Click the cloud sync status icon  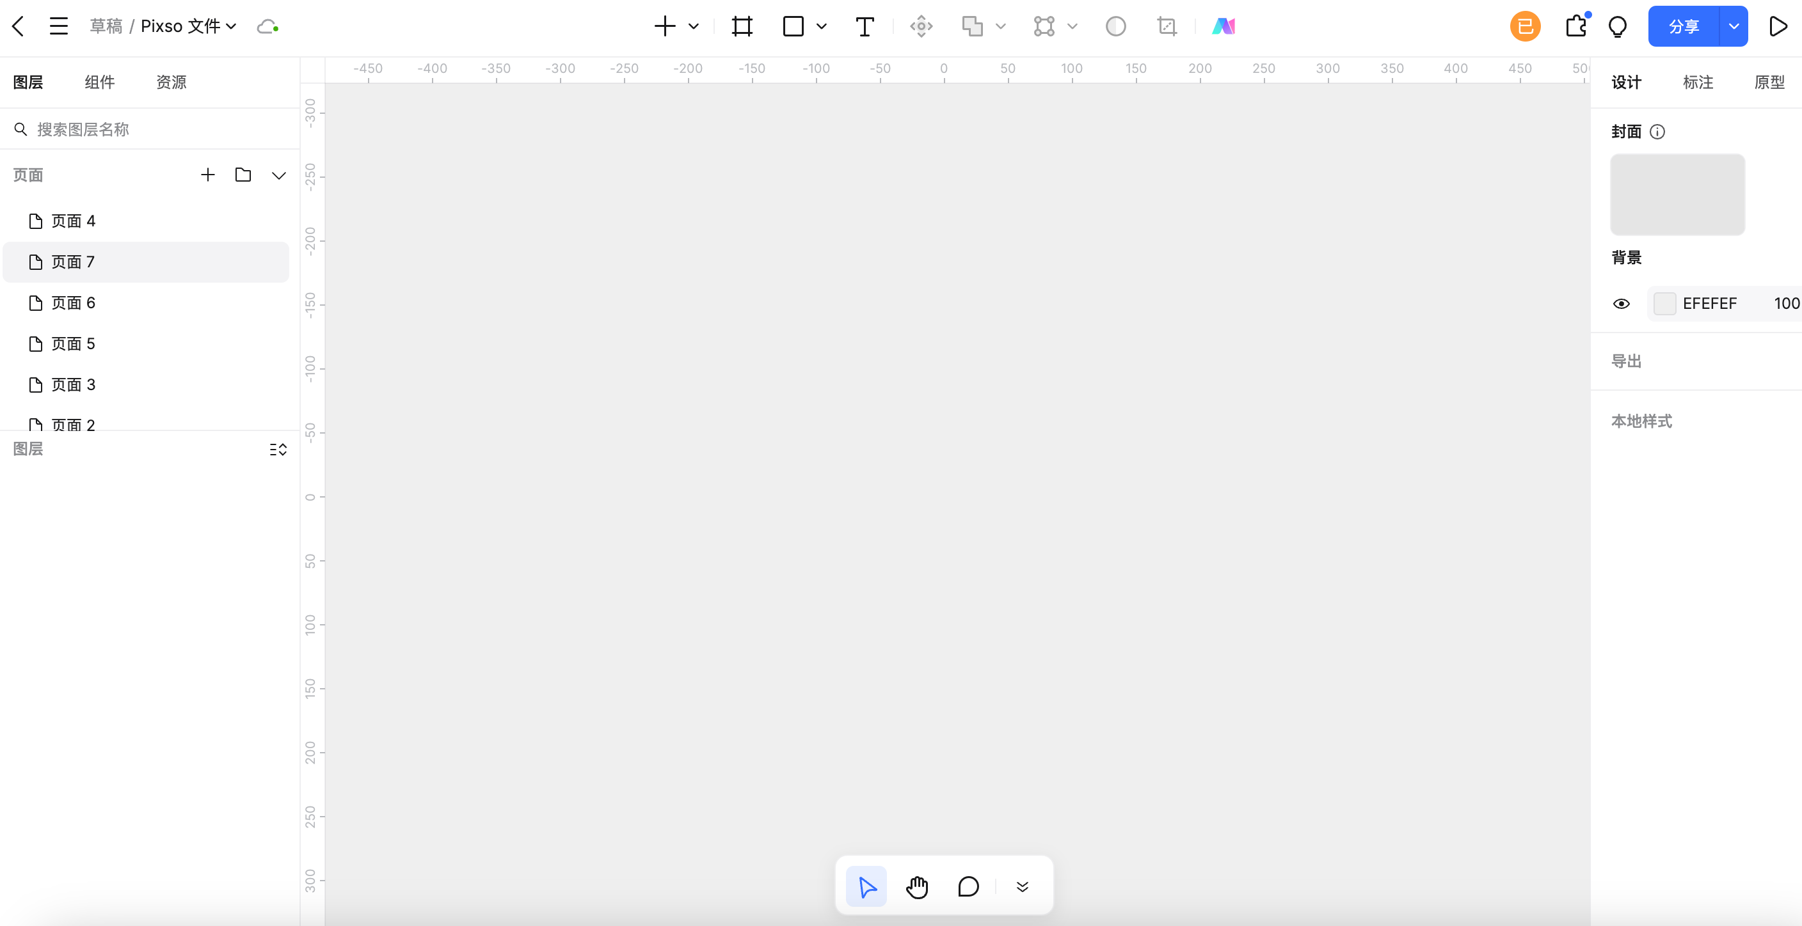coord(268,27)
